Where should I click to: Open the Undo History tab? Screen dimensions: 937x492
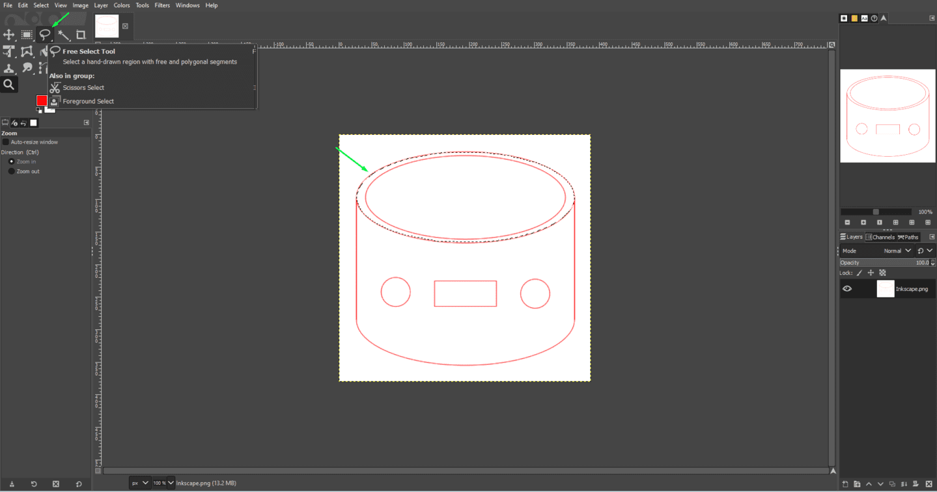click(24, 122)
